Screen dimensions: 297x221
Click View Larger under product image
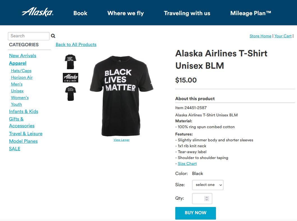[x=121, y=140]
